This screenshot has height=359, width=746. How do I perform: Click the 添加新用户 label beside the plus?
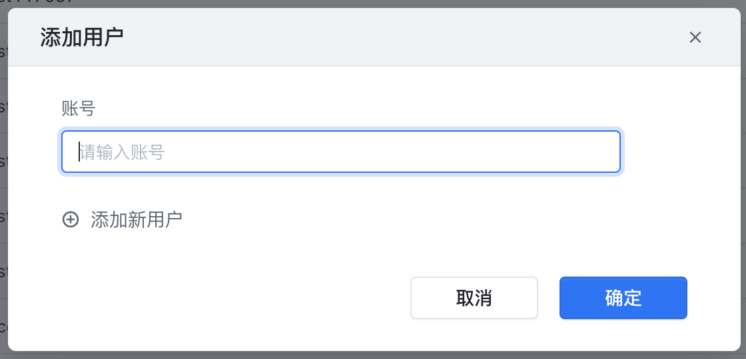pos(137,219)
